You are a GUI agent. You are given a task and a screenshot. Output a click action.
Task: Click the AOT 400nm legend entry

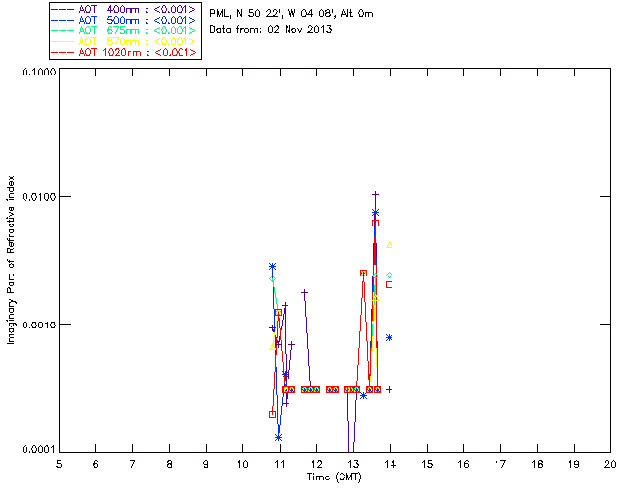pos(124,9)
